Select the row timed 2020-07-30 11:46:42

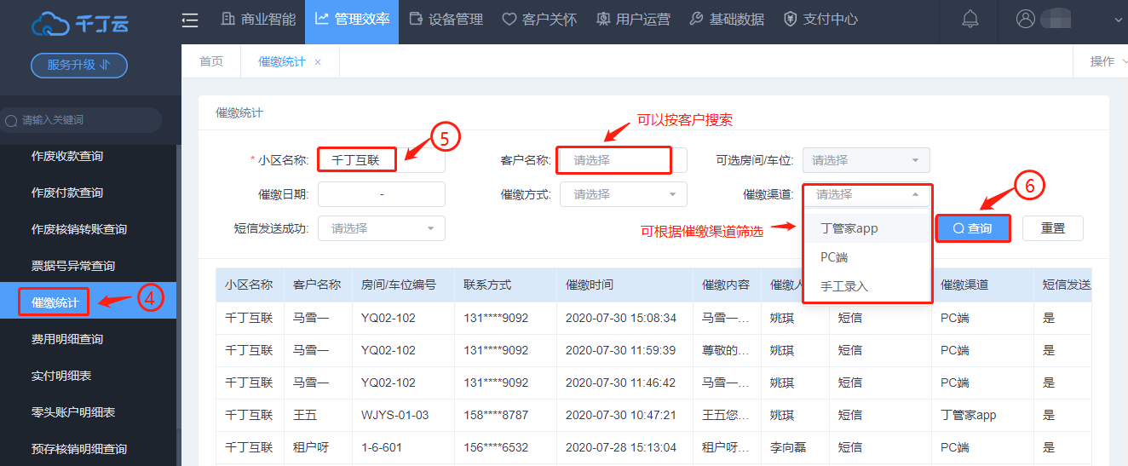click(x=653, y=383)
